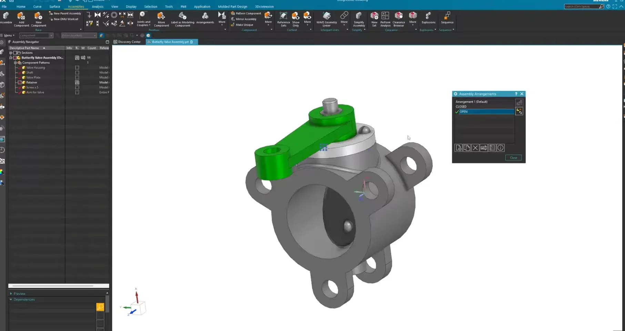Open the Component selection filter dropdown

point(36,35)
